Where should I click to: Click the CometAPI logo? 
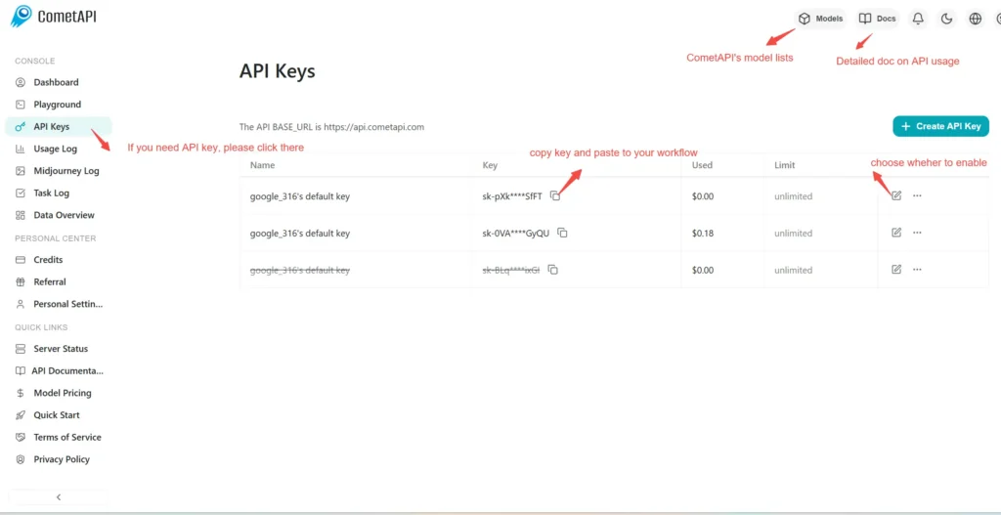55,17
